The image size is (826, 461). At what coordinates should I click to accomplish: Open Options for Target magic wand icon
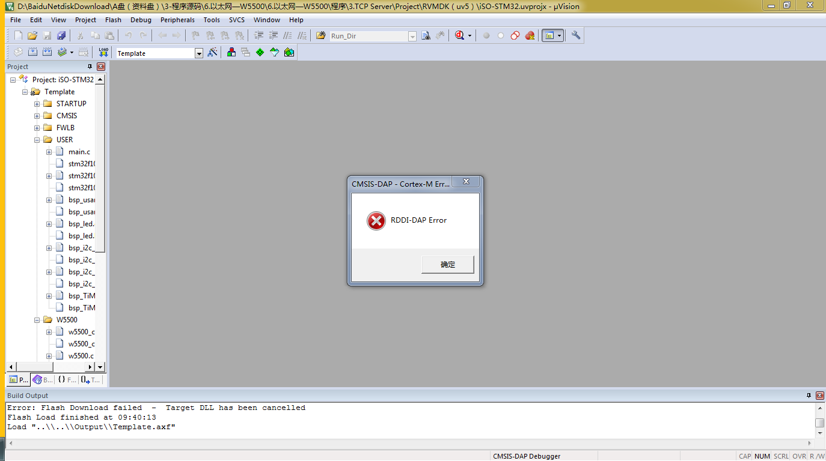click(x=212, y=53)
